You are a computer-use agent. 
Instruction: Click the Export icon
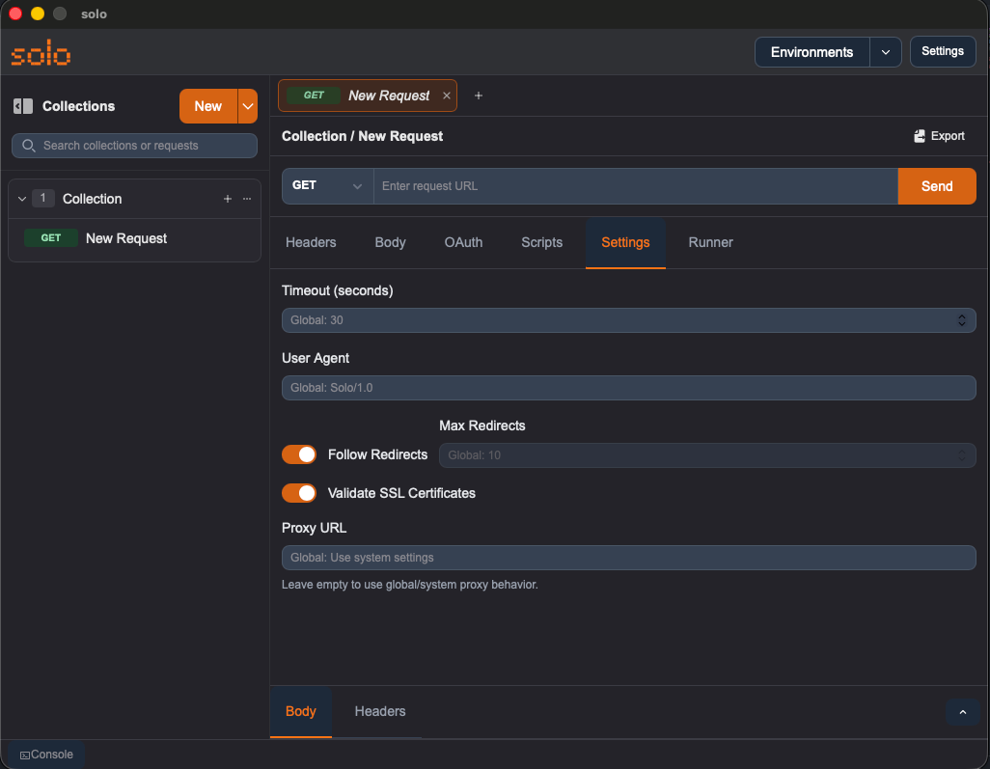point(921,136)
